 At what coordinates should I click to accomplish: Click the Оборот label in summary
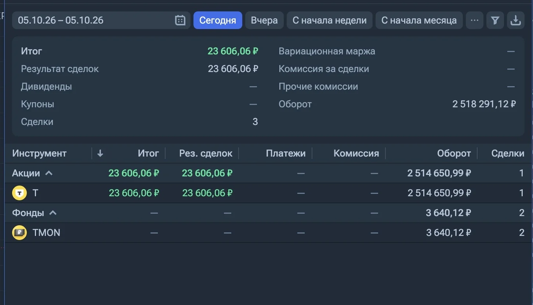pos(295,104)
